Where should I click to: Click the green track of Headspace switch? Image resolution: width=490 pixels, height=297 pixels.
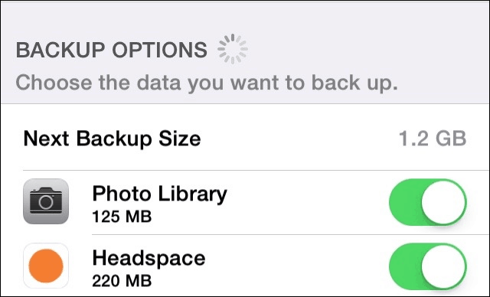click(x=405, y=266)
